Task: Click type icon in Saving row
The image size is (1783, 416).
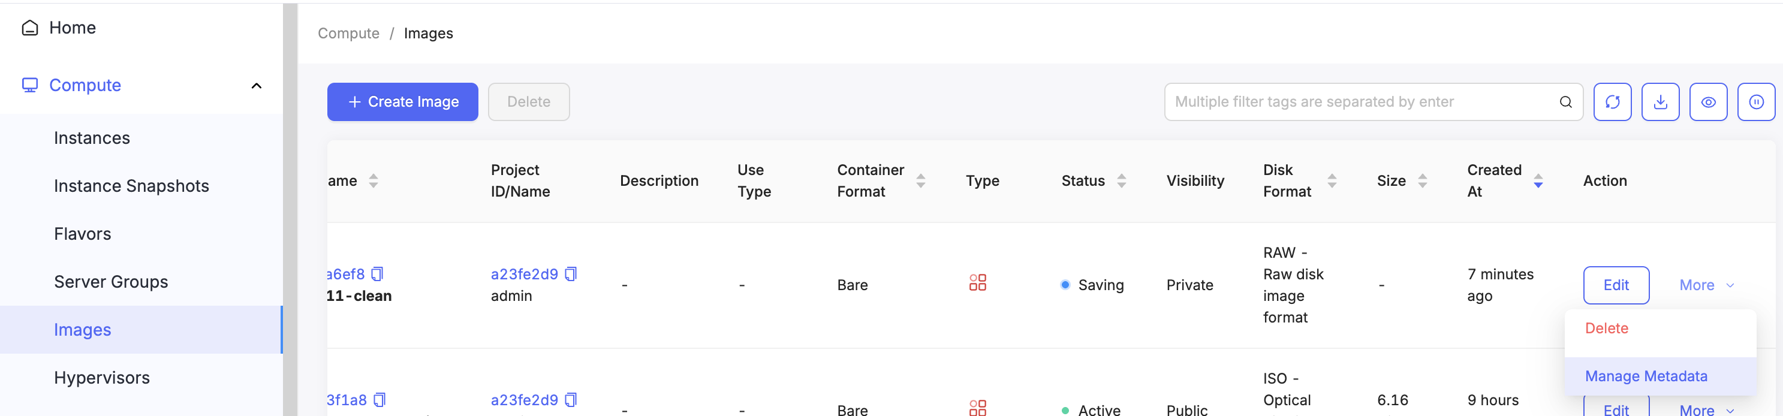Action: [977, 282]
